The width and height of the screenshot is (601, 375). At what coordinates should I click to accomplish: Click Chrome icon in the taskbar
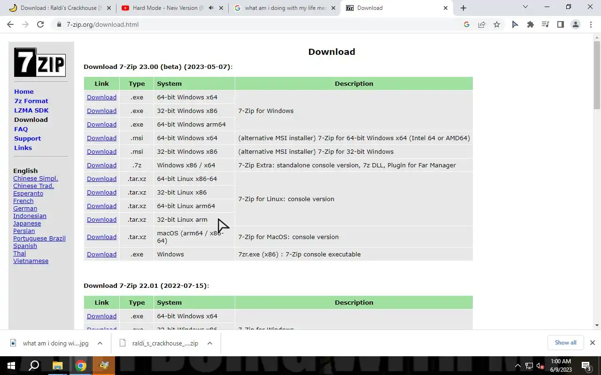pos(81,366)
